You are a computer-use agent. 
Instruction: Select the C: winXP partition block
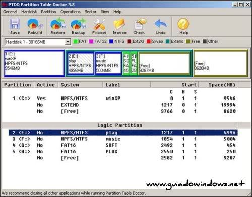[34, 63]
